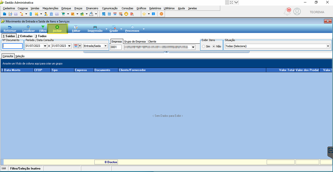Image resolution: width=333 pixels, height=172 pixels.
Task: Click the yellow star favorites icon
Action: pos(144,14)
